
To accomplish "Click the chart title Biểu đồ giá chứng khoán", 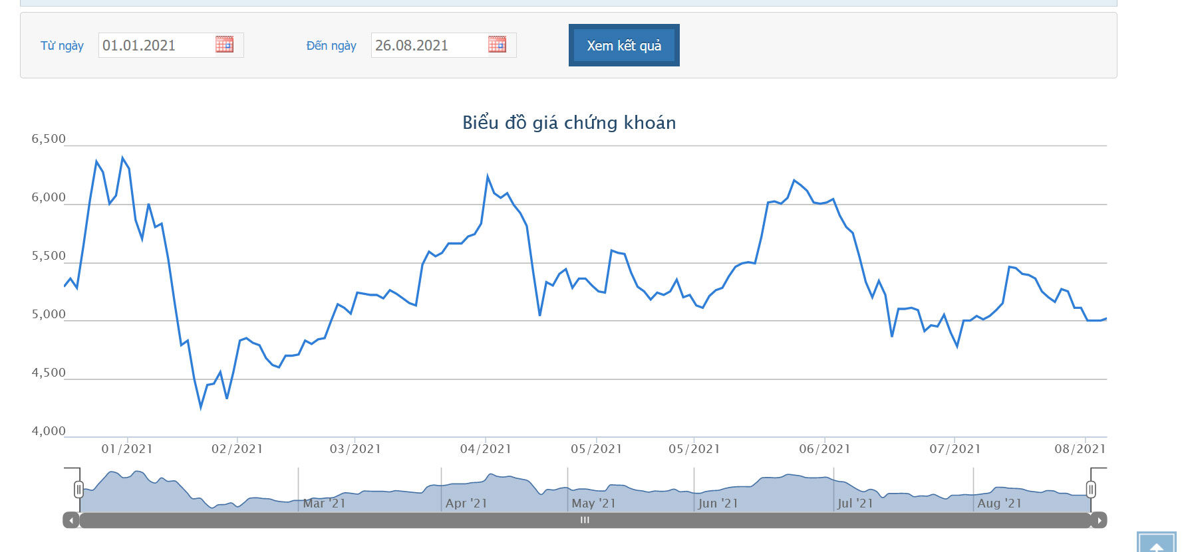I will coord(569,123).
